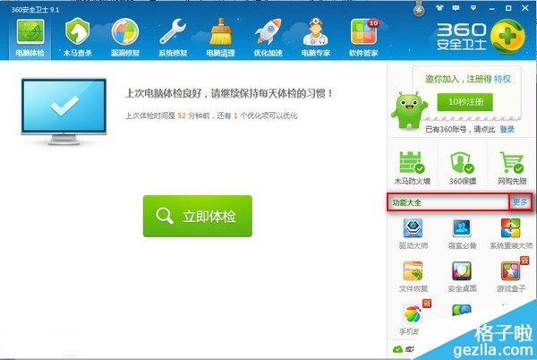Maximize the 360安全卫士 window
Screen dimensions: 537x360
[x=508, y=8]
